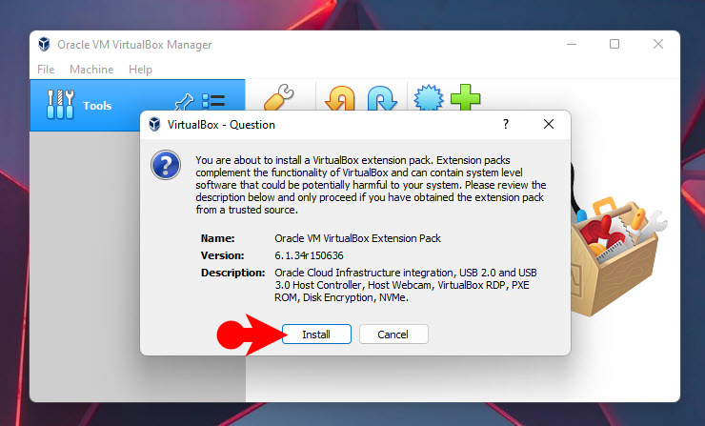Click the Preferences wrench toolbar icon
The width and height of the screenshot is (705, 426).
click(279, 97)
